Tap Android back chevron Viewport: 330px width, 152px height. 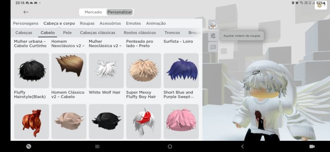point(242,147)
